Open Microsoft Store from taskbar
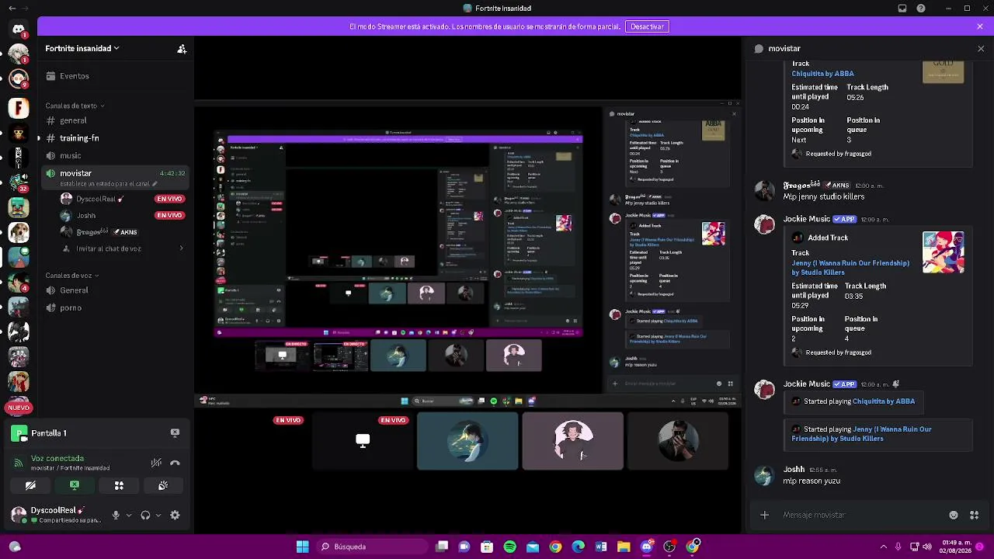994x559 pixels. (487, 547)
